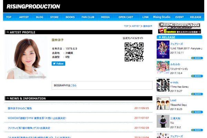Click more button for LIVE TOUR 2017 release
The width and height of the screenshot is (207, 138).
[197, 58]
